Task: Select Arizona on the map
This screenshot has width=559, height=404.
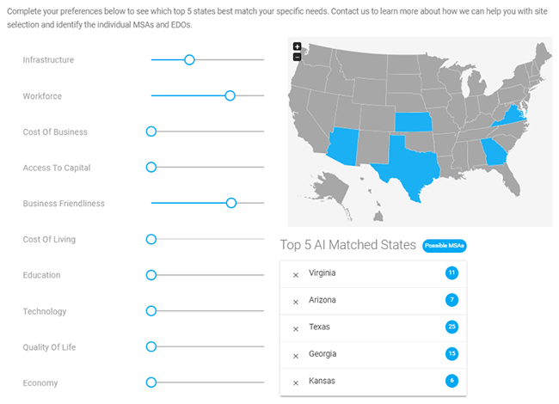Action: 344,146
